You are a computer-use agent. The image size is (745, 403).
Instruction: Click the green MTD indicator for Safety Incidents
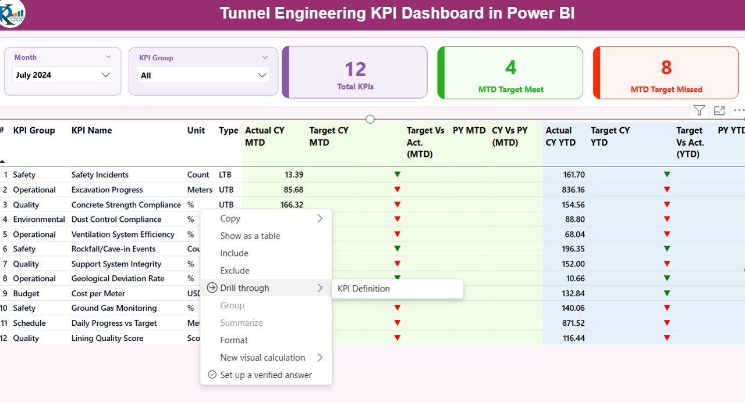(x=397, y=174)
